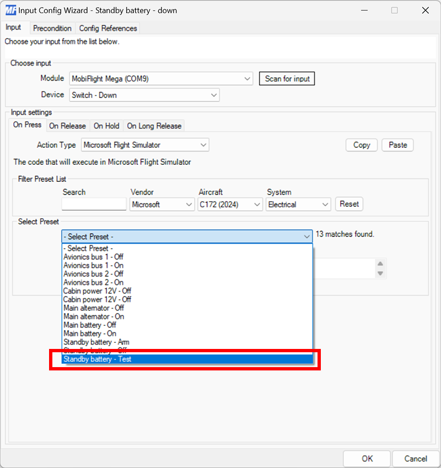441x468 pixels.
Task: Confirm the configuration with OK
Action: click(367, 458)
